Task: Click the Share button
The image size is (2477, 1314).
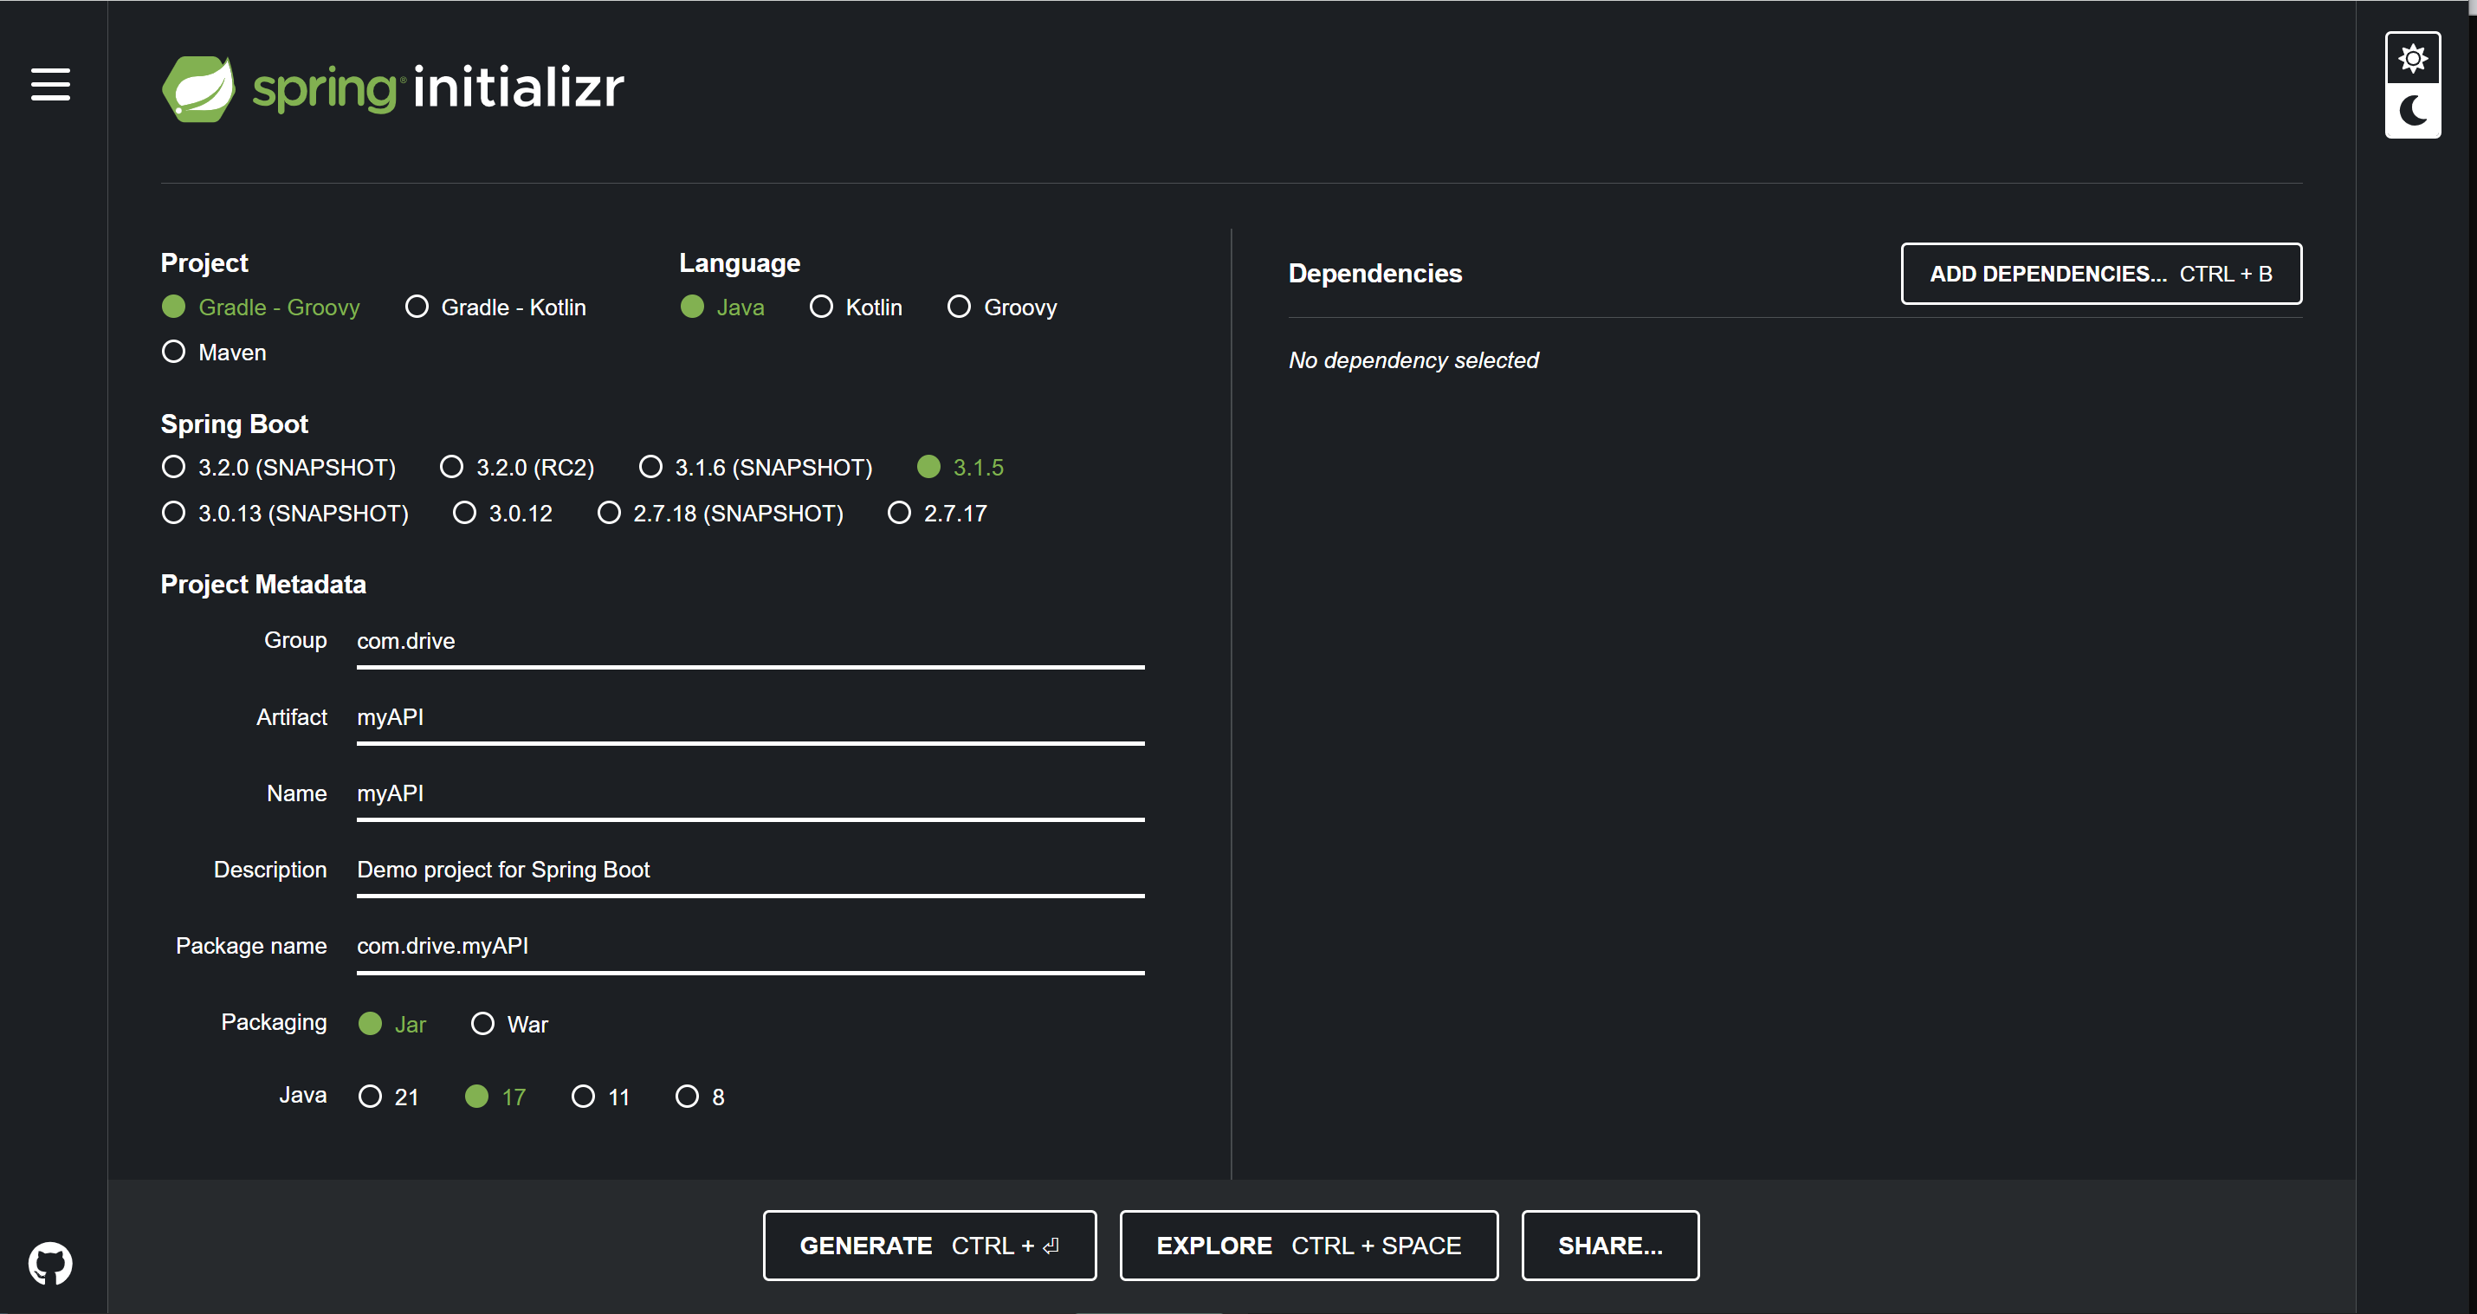Action: point(1608,1245)
